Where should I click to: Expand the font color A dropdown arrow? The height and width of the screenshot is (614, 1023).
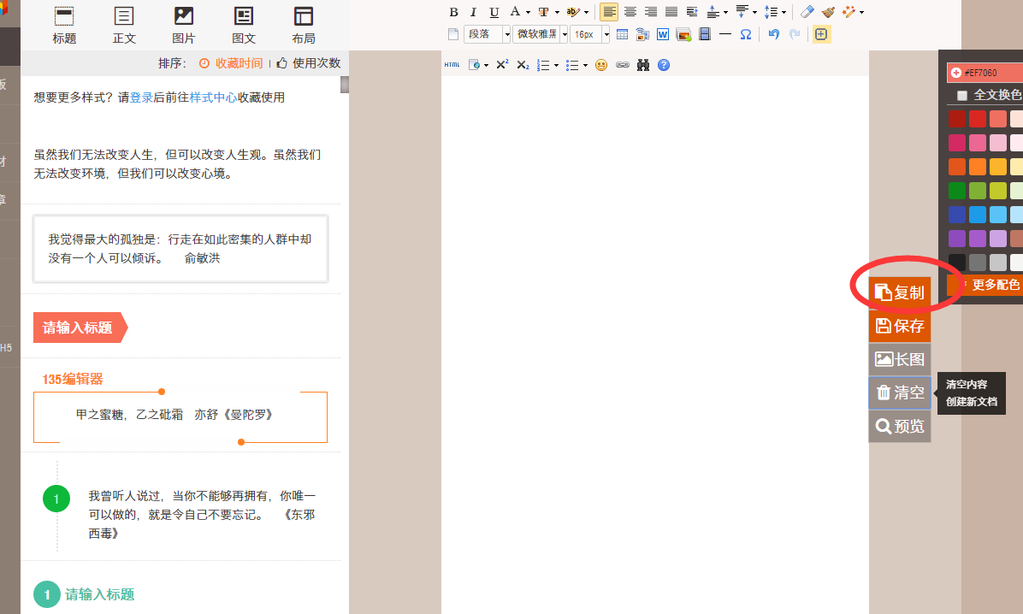tap(528, 12)
